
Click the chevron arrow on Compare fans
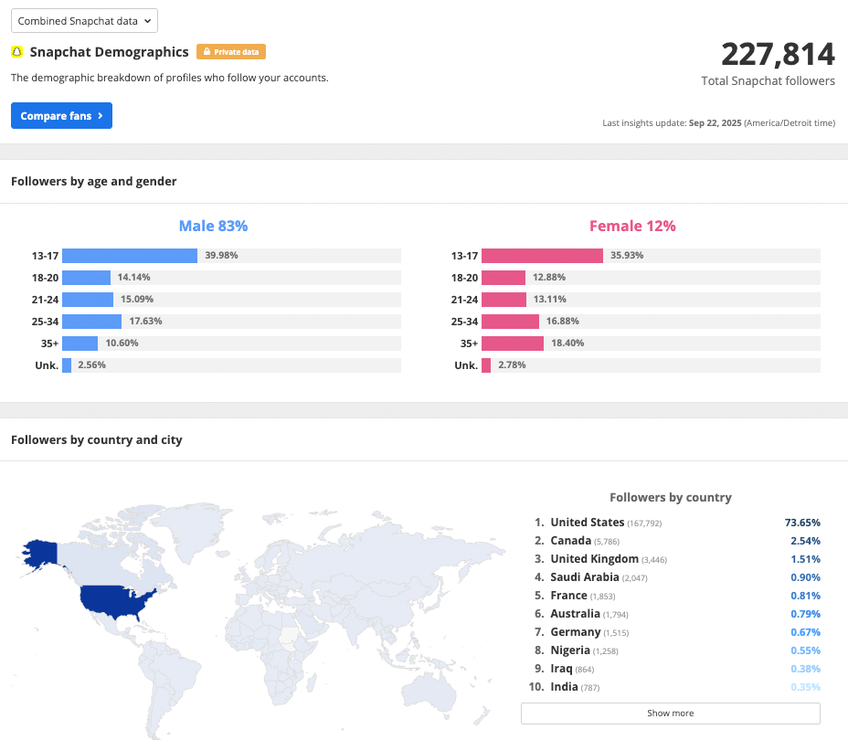(x=100, y=116)
